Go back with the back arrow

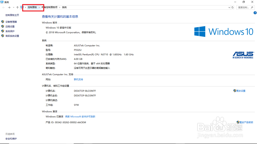(x=4, y=7)
